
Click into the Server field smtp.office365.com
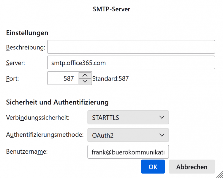click(x=131, y=62)
